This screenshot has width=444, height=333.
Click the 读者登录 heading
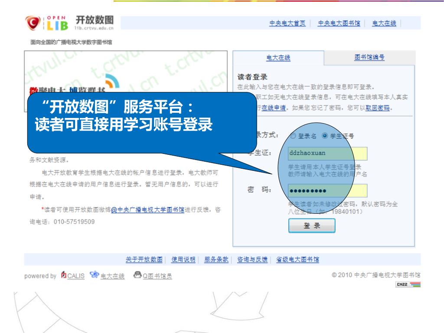coord(252,77)
